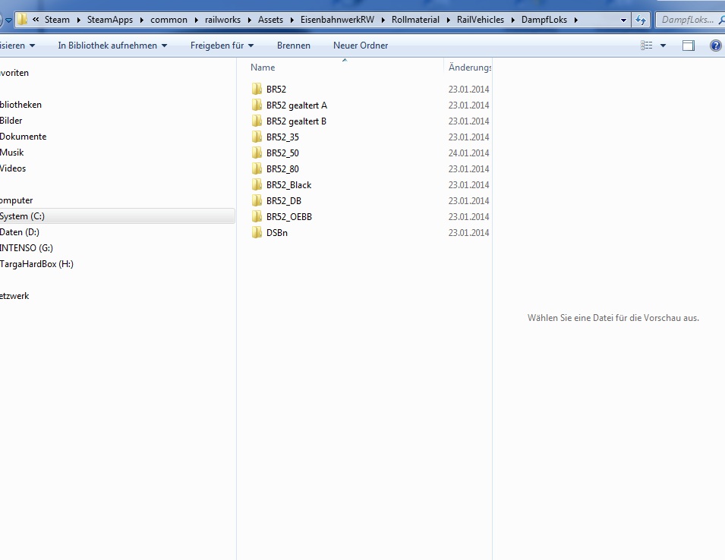Select Favoriten in navigation pane

[x=14, y=73]
